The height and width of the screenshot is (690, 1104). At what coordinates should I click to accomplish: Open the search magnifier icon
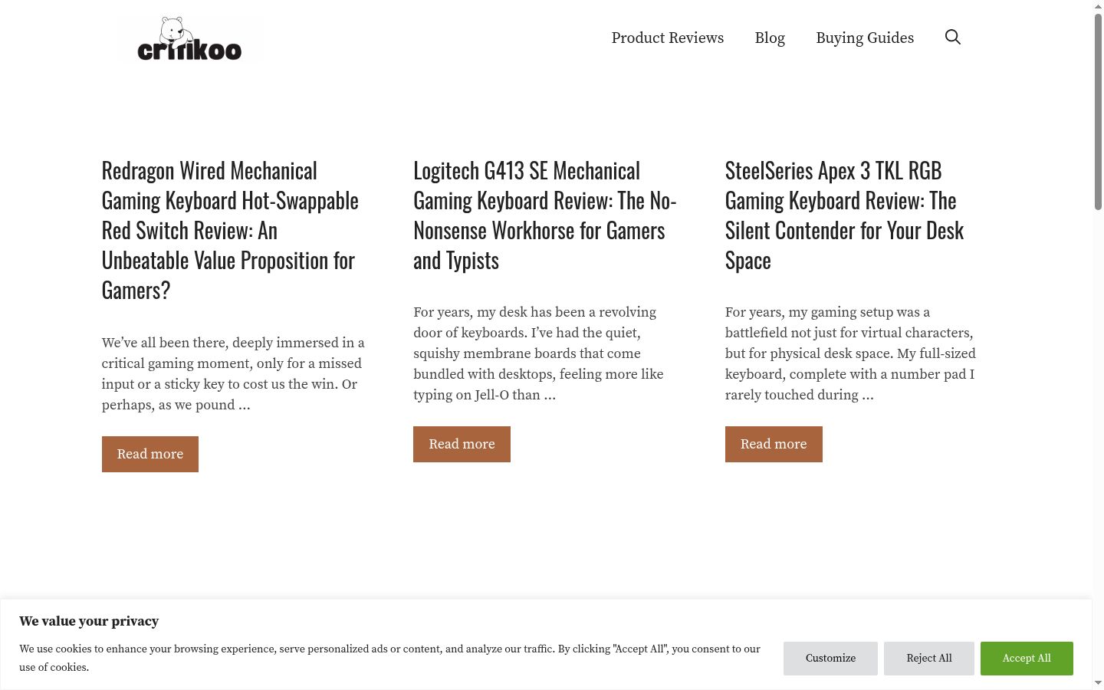click(x=952, y=38)
